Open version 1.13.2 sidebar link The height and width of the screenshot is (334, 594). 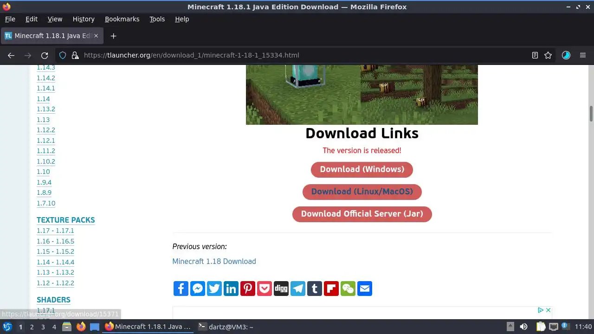[46, 109]
